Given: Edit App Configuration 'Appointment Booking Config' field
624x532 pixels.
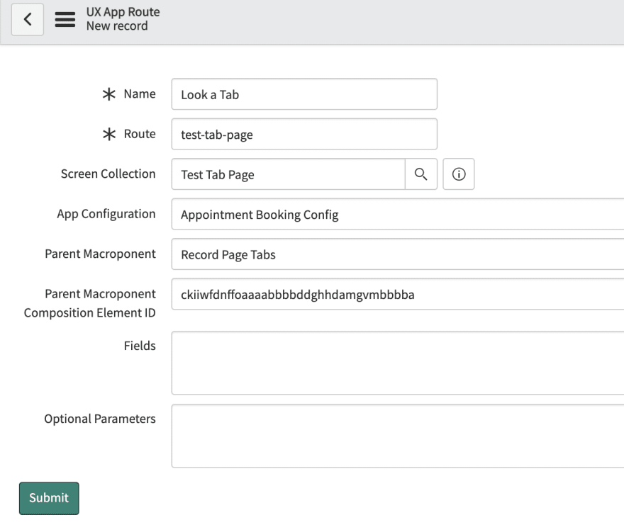Looking at the screenshot, I should [x=398, y=215].
